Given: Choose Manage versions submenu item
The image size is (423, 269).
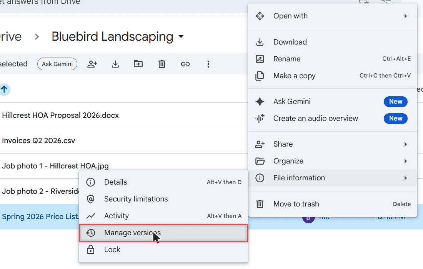Looking at the screenshot, I should pyautogui.click(x=163, y=233).
